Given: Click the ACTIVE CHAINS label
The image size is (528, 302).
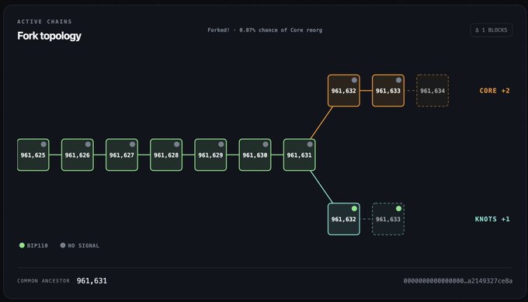Looking at the screenshot, I should pyautogui.click(x=44, y=22).
